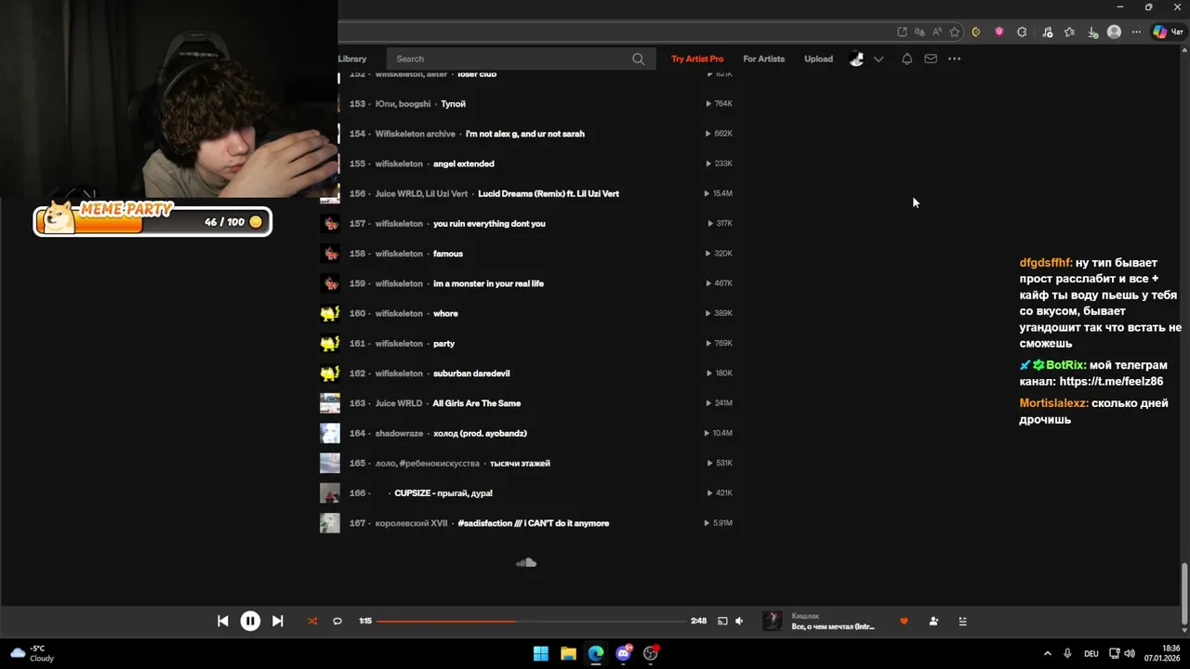Screen dimensions: 1190x669
Task: Click the yellow circular extension icon
Action: pos(976,32)
